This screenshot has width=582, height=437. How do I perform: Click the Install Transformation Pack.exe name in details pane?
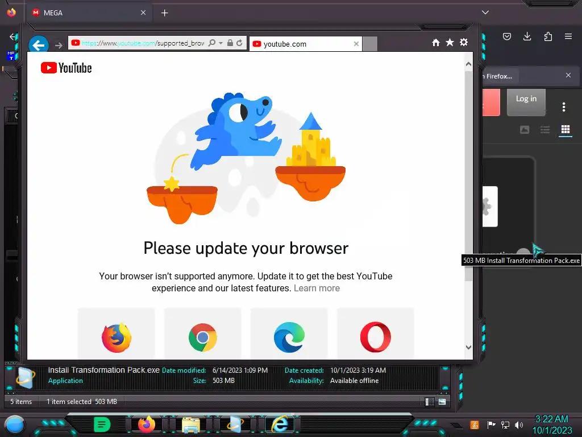(103, 370)
